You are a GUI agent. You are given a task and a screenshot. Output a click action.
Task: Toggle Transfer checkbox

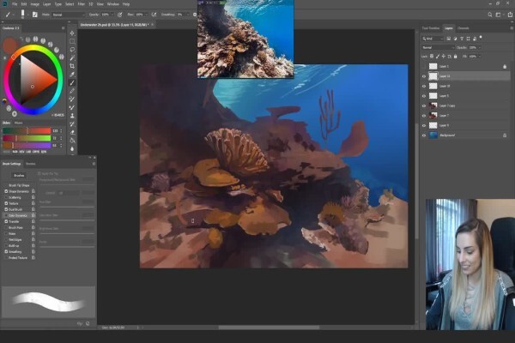pos(6,221)
